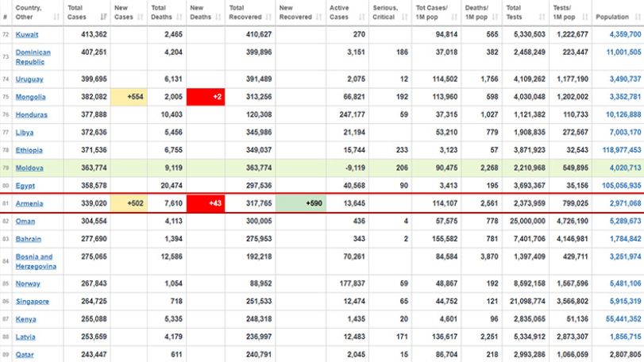Viewport: 644px width, 362px height.
Task: Open Kenya population link 55,441,352
Action: coord(623,319)
